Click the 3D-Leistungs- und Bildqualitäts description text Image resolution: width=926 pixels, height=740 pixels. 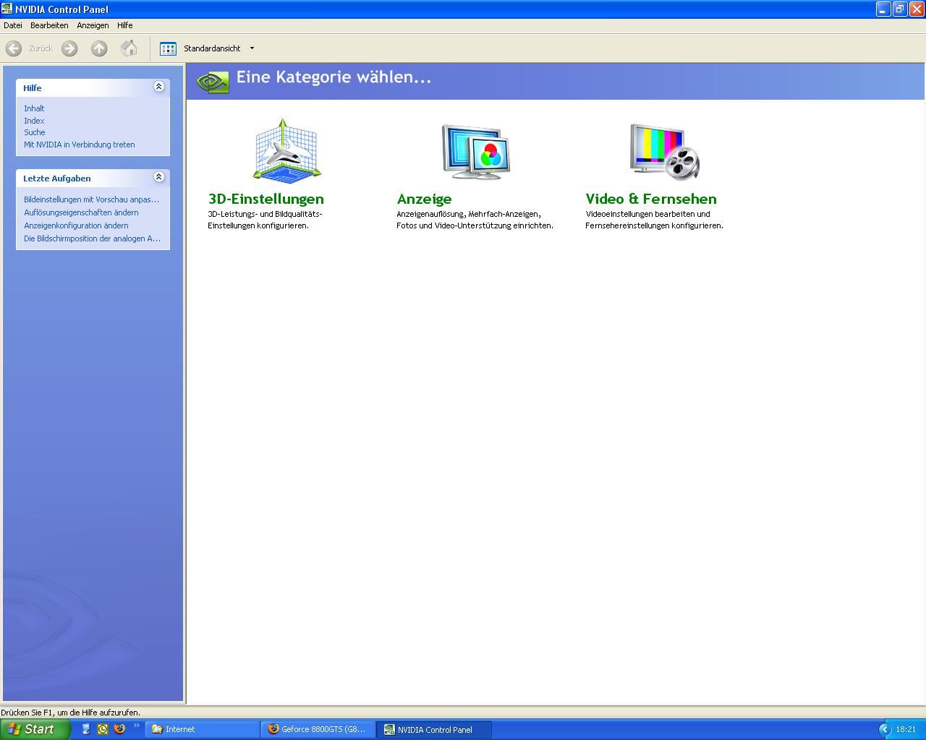click(265, 220)
